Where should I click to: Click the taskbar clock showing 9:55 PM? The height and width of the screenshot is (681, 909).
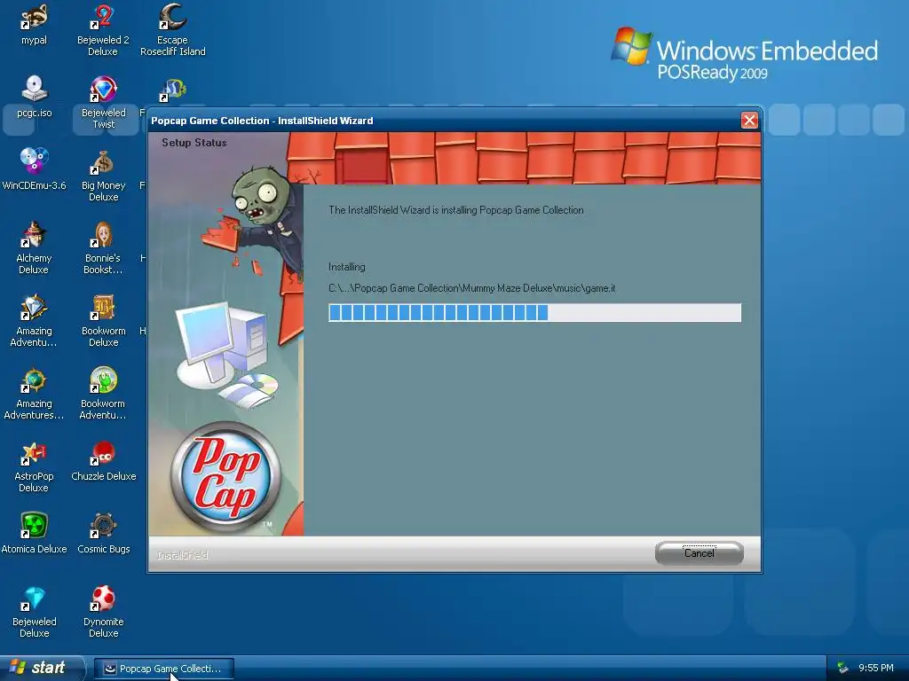pos(875,668)
